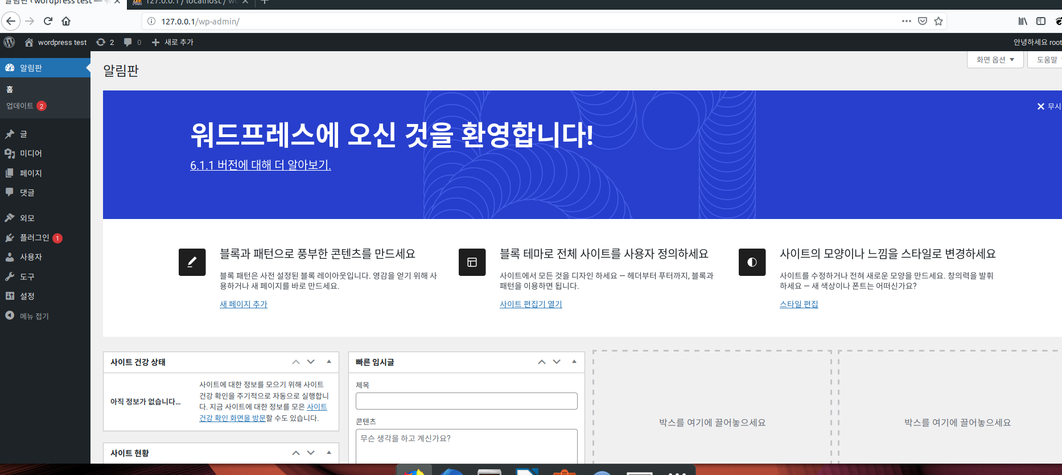Screen dimensions: 1062x475
Task: Move 사이트 현황 box up
Action: pos(296,453)
